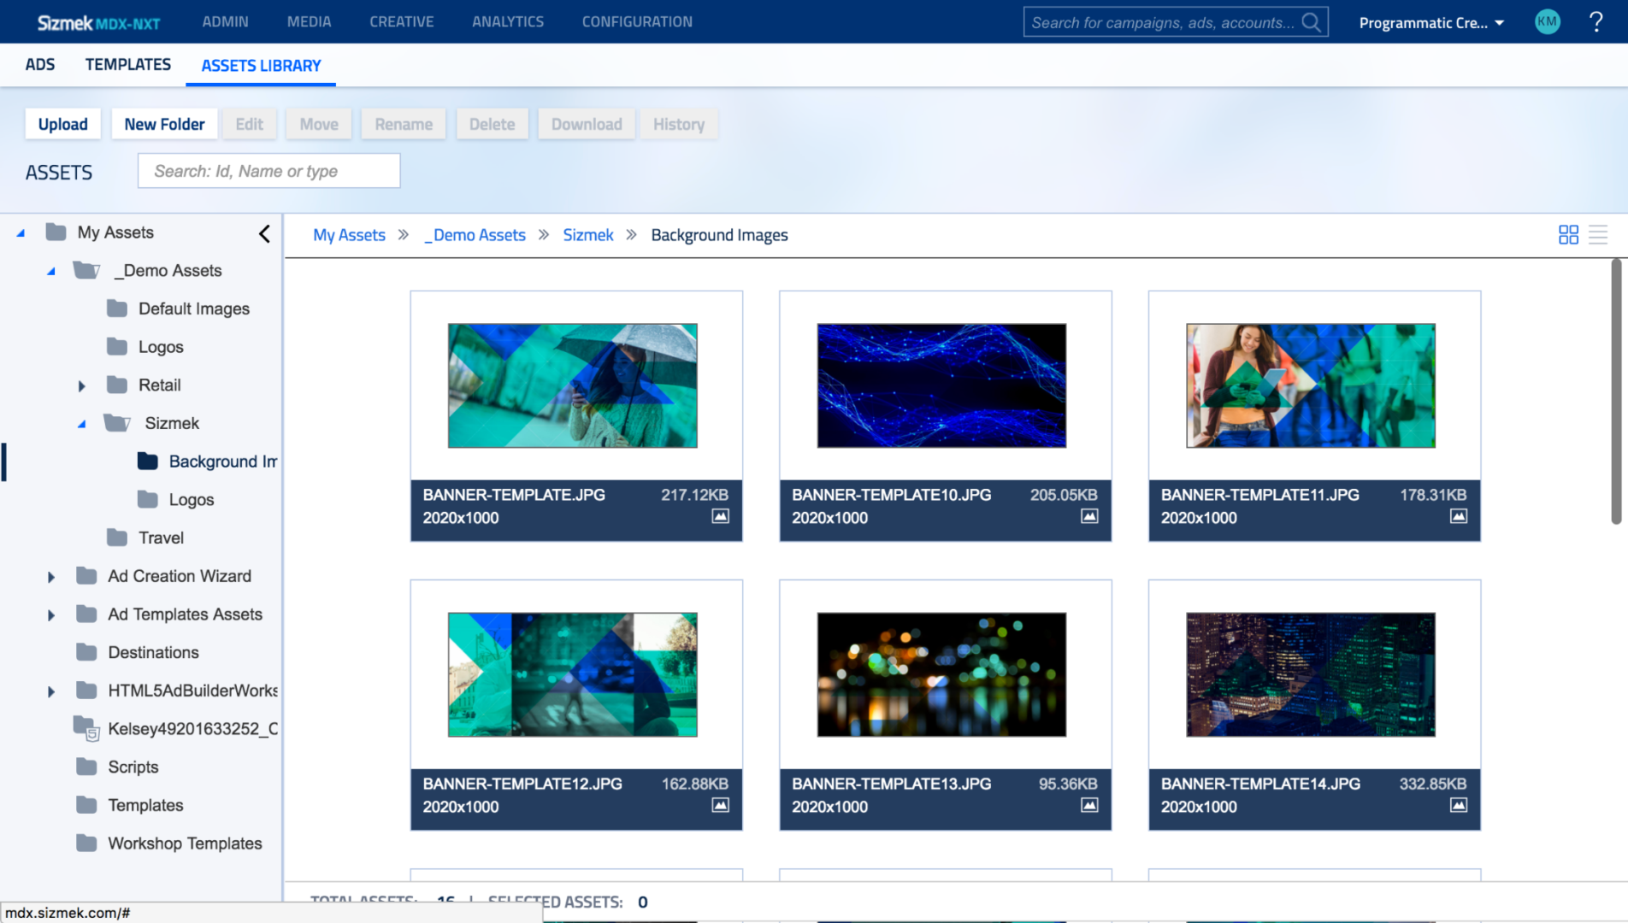This screenshot has width=1628, height=923.
Task: Click image type icon on BANNER-TEMPLATE12.JPG
Action: click(720, 805)
